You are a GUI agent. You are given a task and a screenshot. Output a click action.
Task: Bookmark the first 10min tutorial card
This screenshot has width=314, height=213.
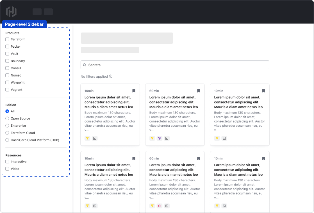click(134, 91)
